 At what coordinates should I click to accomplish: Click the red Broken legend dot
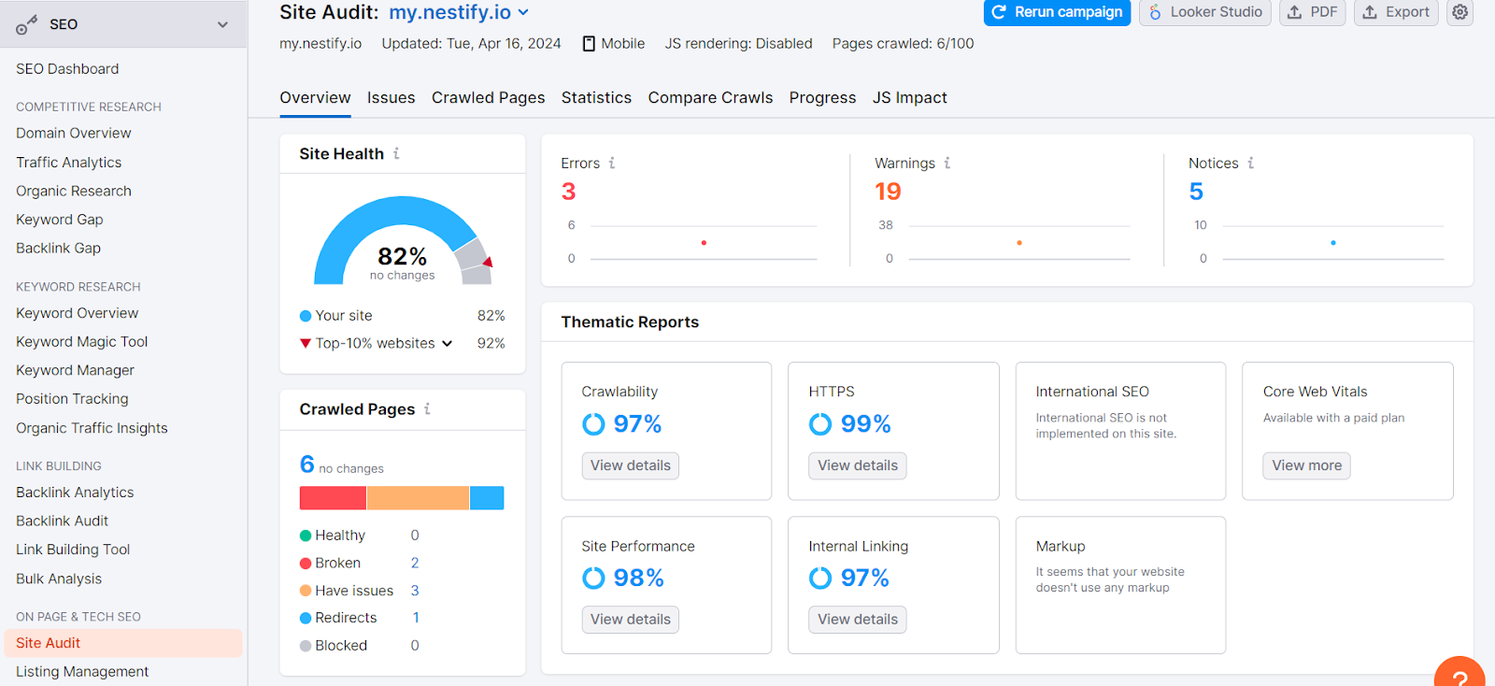coord(306,564)
